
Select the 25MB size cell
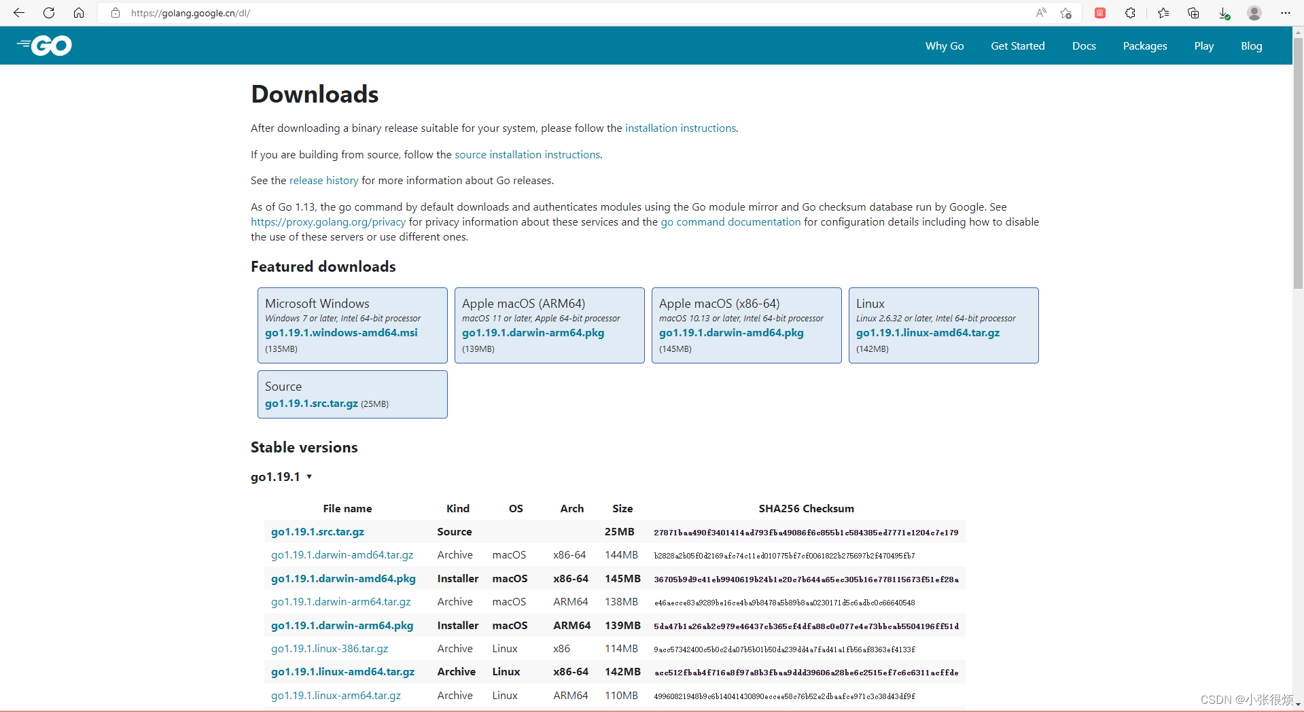tap(620, 532)
